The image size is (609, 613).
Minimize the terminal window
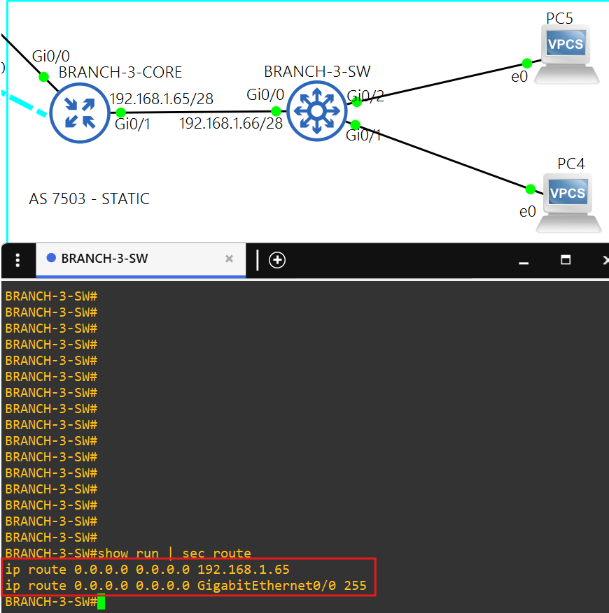tap(523, 260)
